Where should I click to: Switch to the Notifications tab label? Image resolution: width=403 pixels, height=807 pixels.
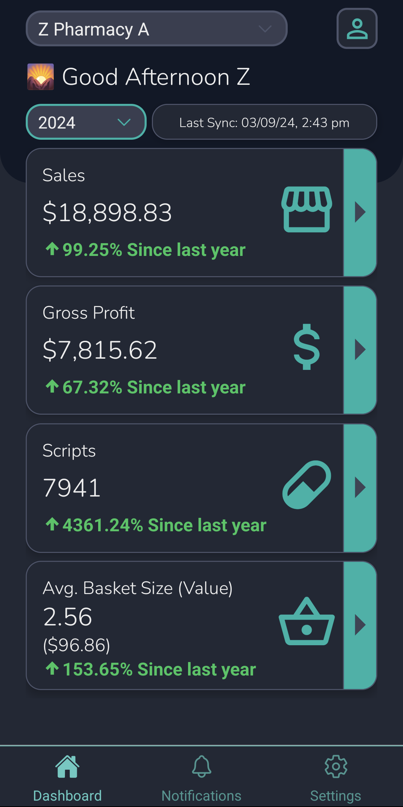pos(201,796)
